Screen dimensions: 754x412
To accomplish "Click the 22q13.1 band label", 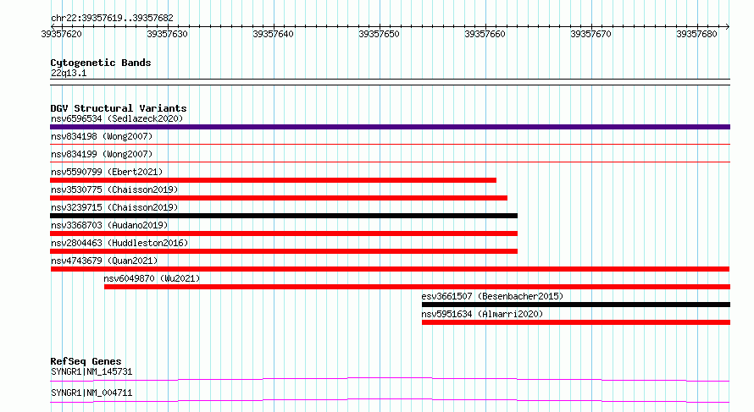I will (x=69, y=73).
